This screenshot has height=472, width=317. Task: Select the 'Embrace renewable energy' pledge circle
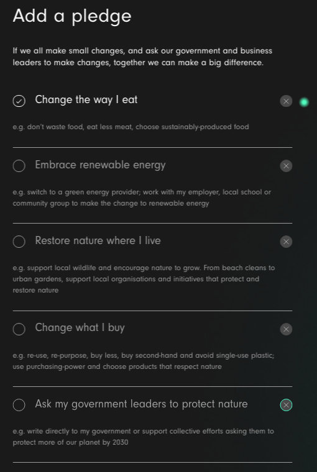point(19,166)
